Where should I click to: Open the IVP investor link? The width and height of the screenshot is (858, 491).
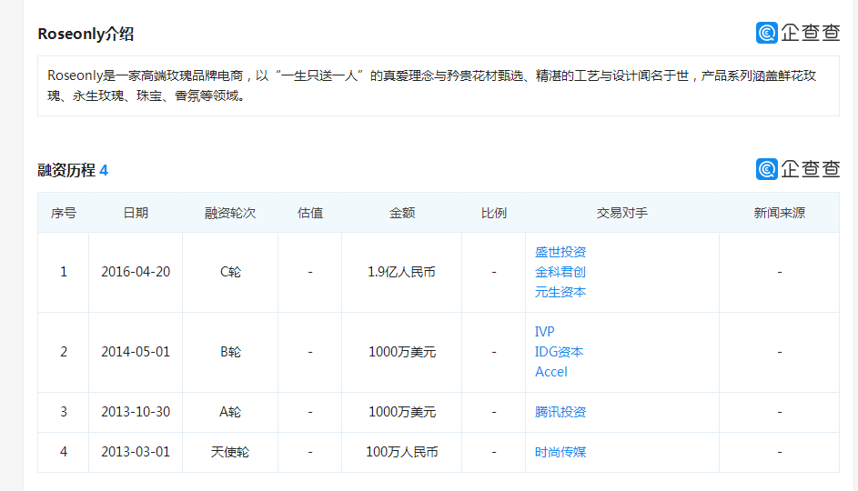[544, 332]
